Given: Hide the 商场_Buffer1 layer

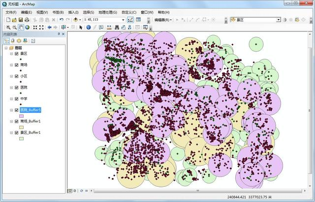Looking at the screenshot, I should click(x=17, y=121).
